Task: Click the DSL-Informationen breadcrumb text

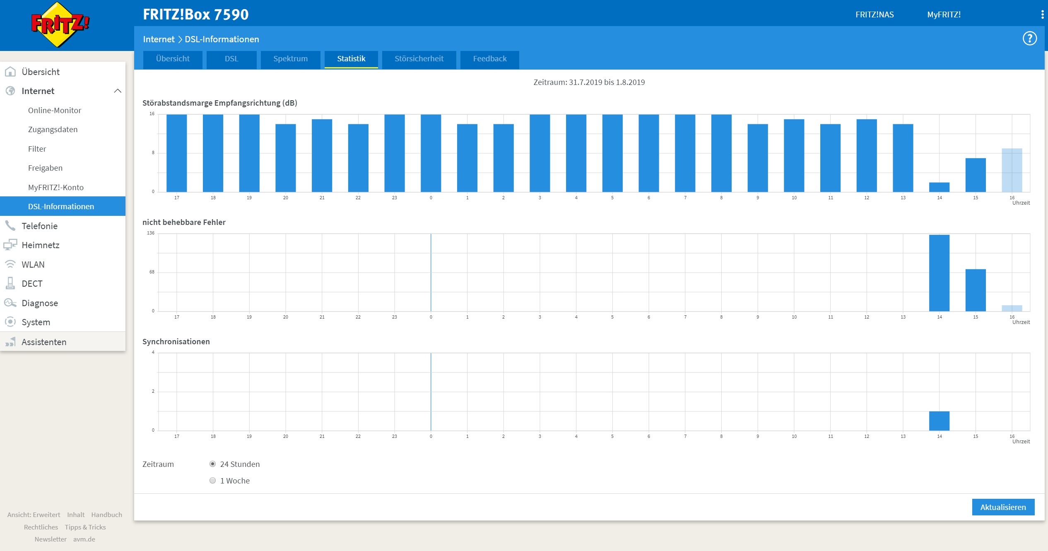Action: tap(222, 39)
